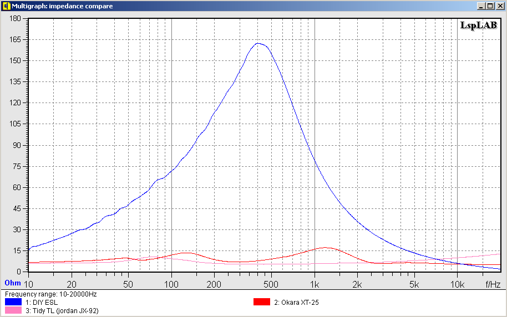507x317 pixels.
Task: Click the 135 value on the Ohm axis
Action: [15, 82]
